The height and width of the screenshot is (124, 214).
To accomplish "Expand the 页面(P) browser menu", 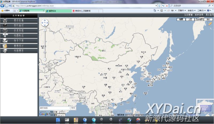I will 182,10.
